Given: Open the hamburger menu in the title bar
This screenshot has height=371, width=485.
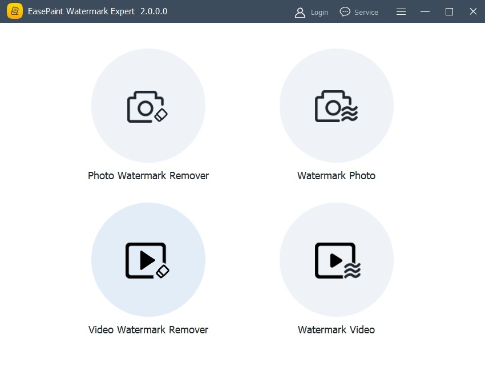Looking at the screenshot, I should 401,12.
